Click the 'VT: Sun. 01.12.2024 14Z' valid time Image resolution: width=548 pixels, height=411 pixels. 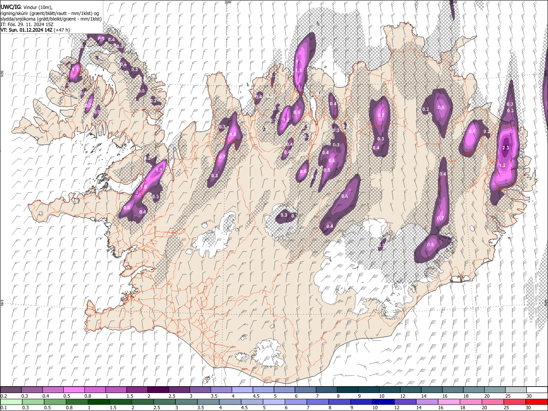pos(26,30)
